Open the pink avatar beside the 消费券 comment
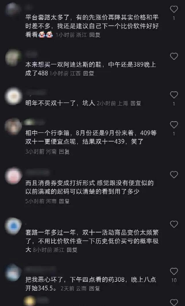 (13, 176)
